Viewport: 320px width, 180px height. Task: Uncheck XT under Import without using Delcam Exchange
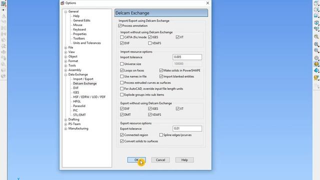tap(177, 37)
